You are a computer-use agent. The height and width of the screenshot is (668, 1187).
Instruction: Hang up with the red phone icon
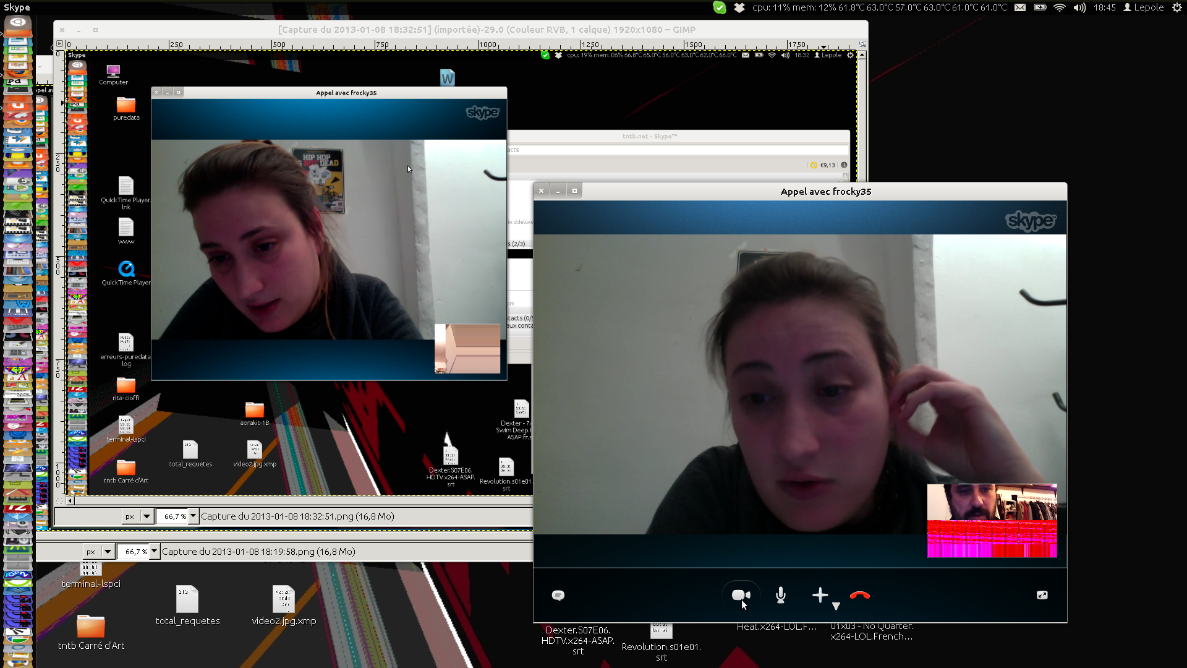[859, 595]
